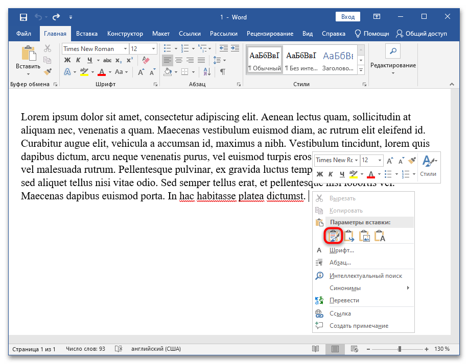This screenshot has height=364, width=468.
Task: Choose the Paste as Picture option icon
Action: click(x=364, y=236)
